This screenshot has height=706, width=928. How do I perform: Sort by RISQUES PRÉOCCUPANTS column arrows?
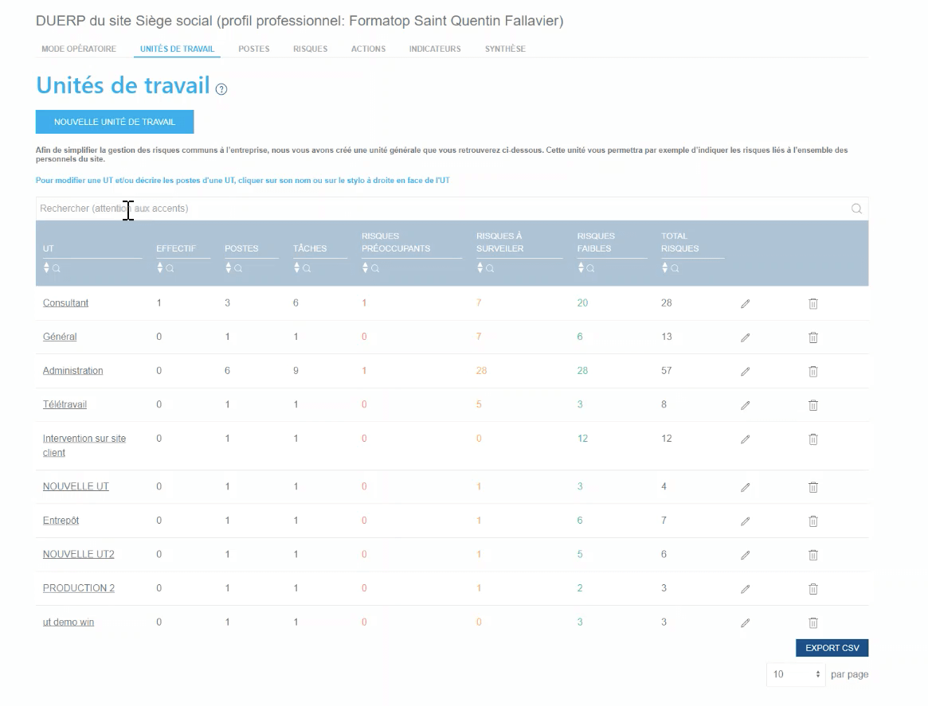click(365, 268)
